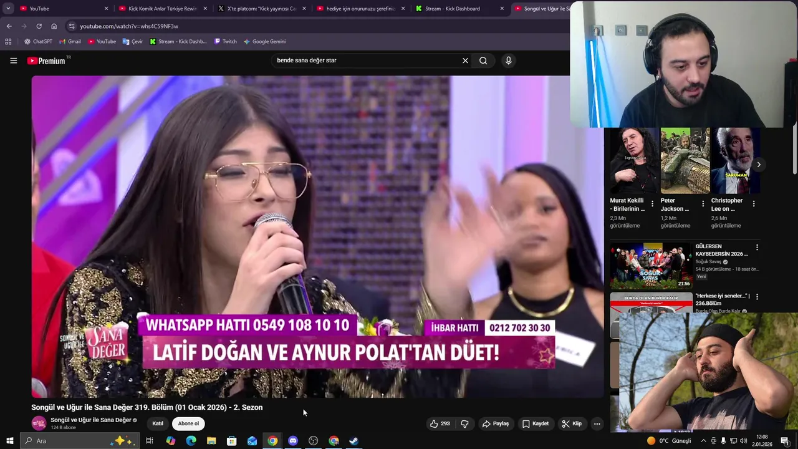Image resolution: width=798 pixels, height=449 pixels.
Task: Open Gmail bookmark
Action: [70, 41]
